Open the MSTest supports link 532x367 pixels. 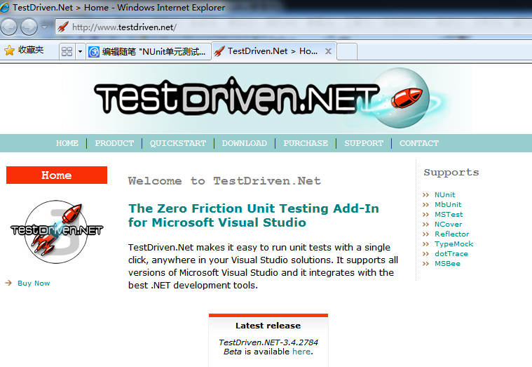pos(449,215)
